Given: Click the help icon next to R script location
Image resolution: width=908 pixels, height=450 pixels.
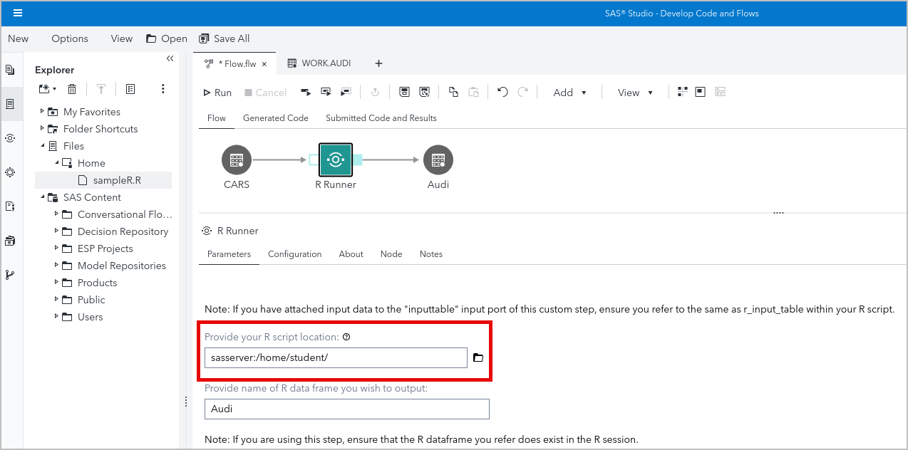Looking at the screenshot, I should pyautogui.click(x=347, y=337).
